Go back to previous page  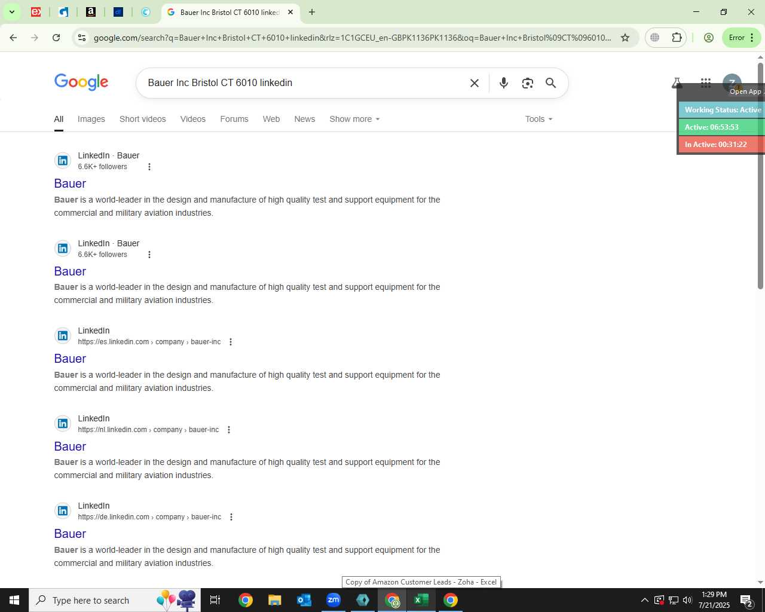click(x=13, y=38)
